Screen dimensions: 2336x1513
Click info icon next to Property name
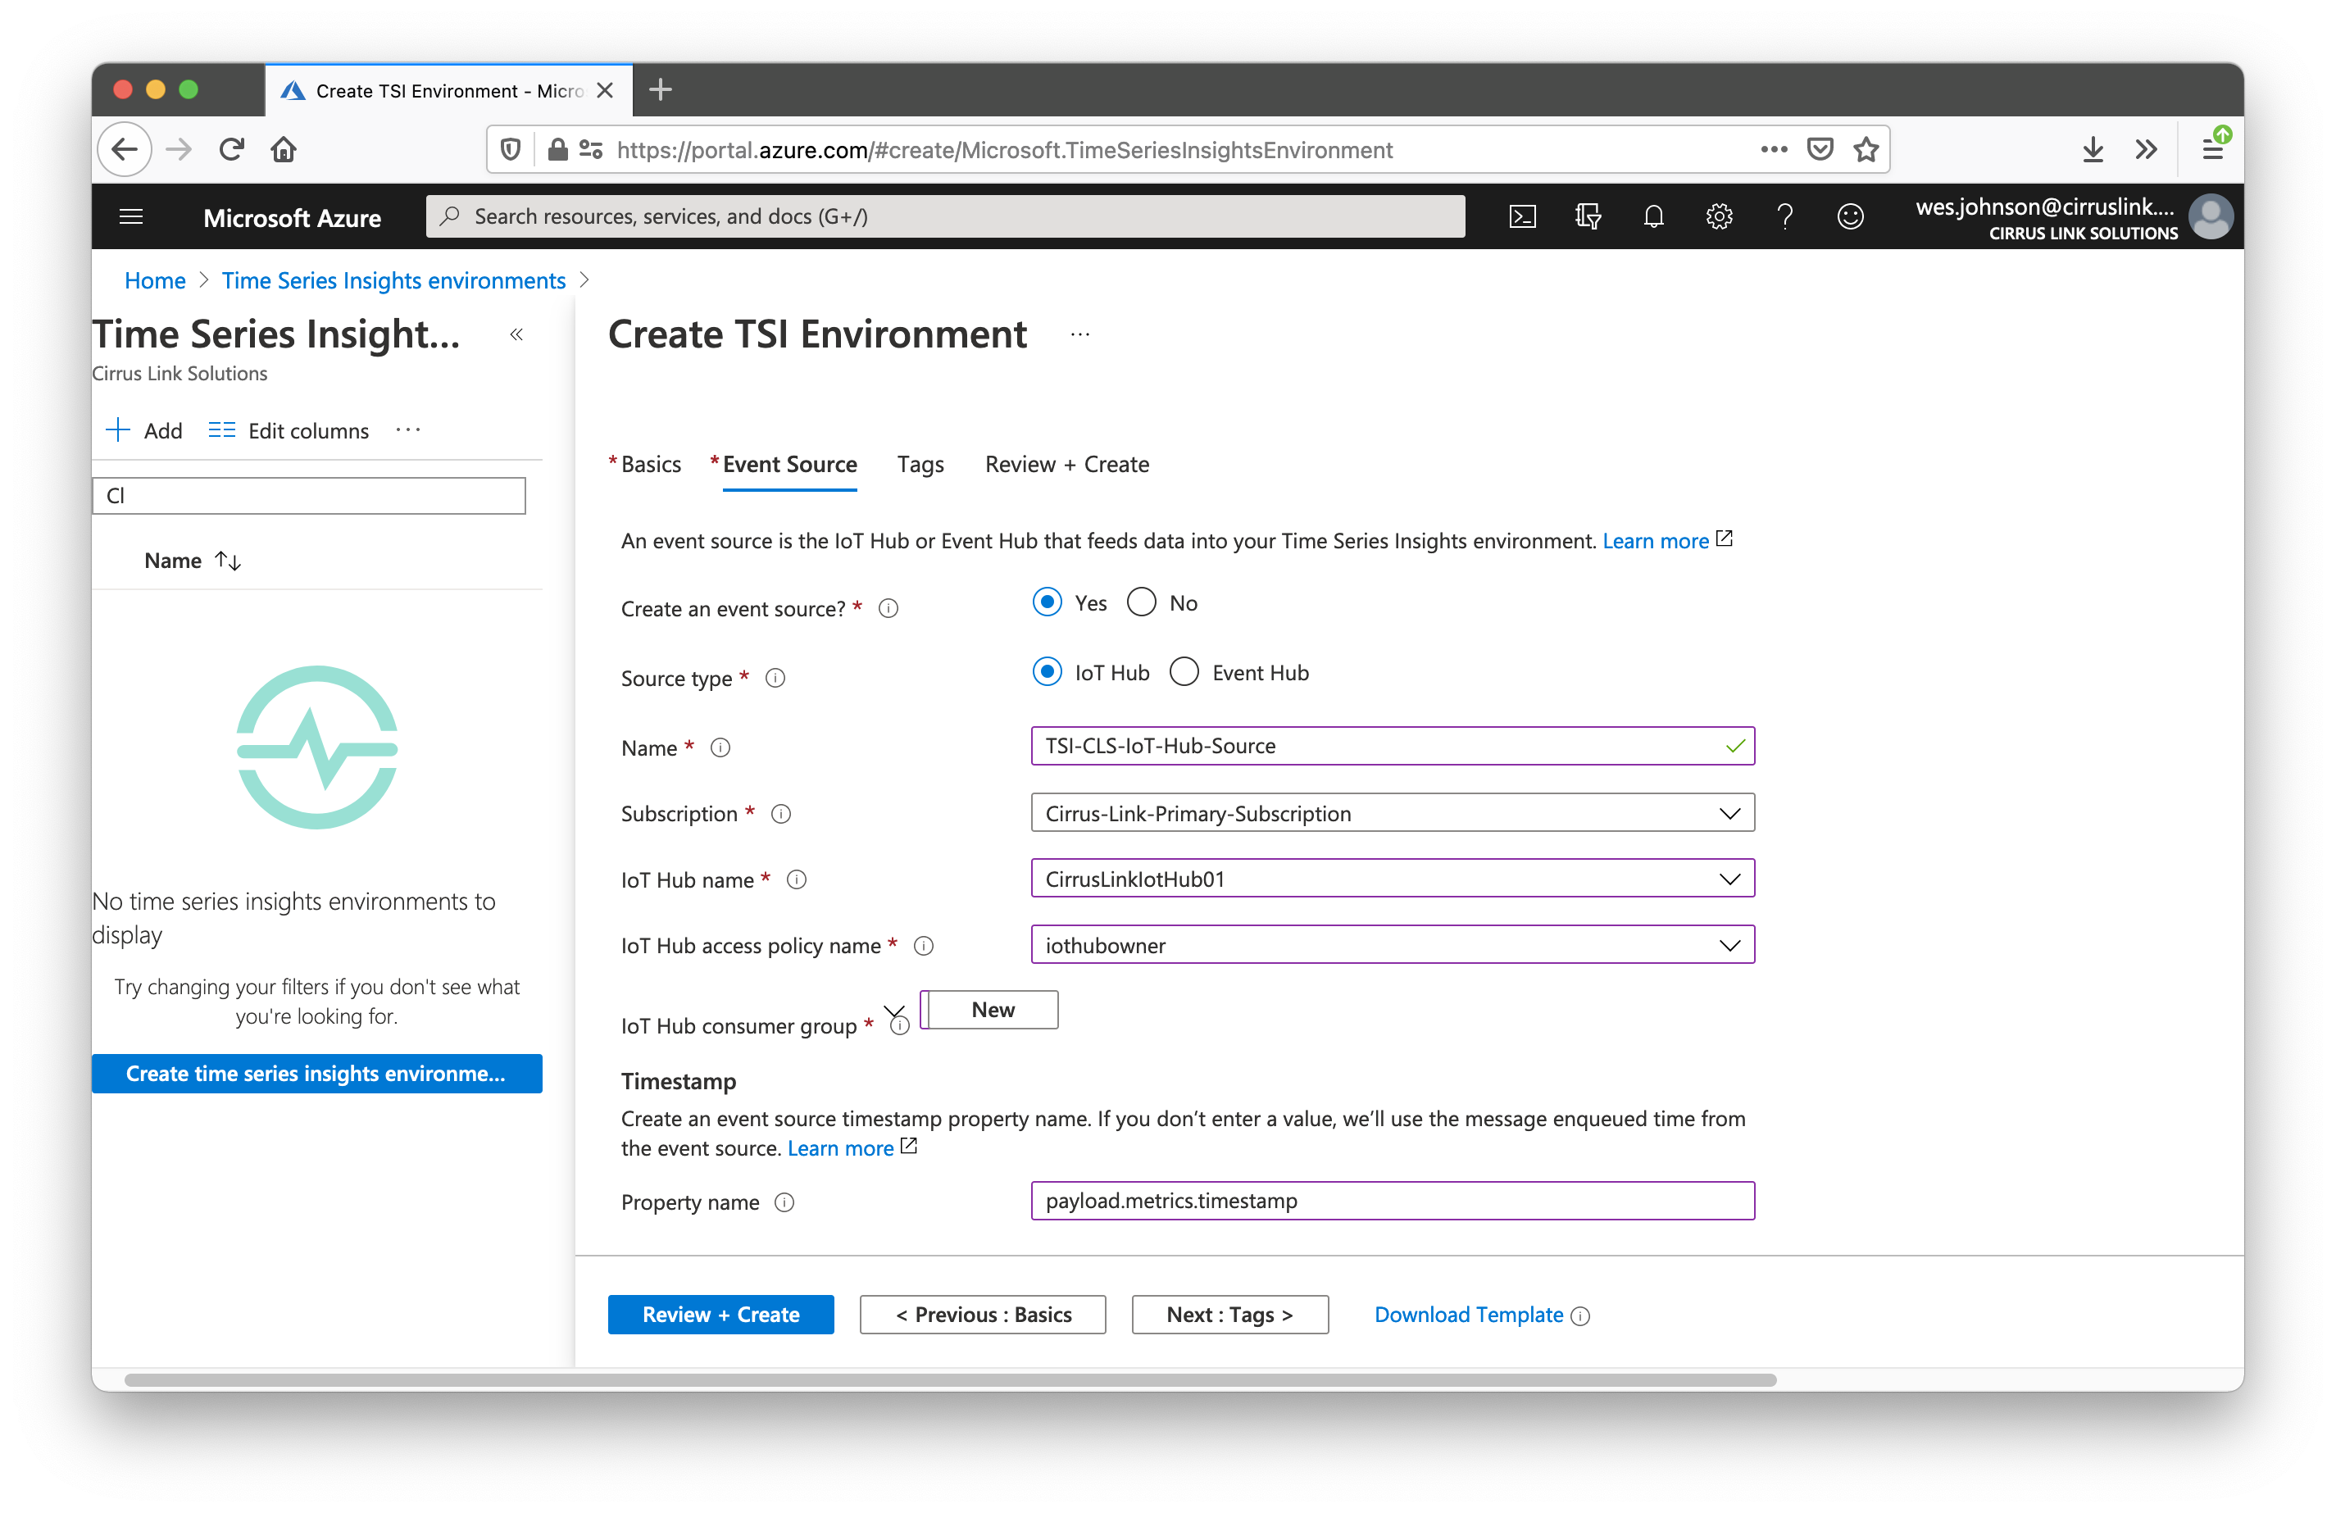[x=784, y=1202]
